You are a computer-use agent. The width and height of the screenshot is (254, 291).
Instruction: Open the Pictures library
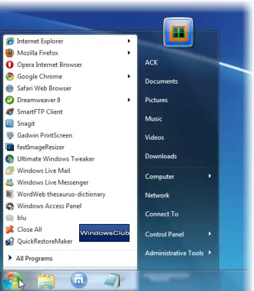coord(156,100)
